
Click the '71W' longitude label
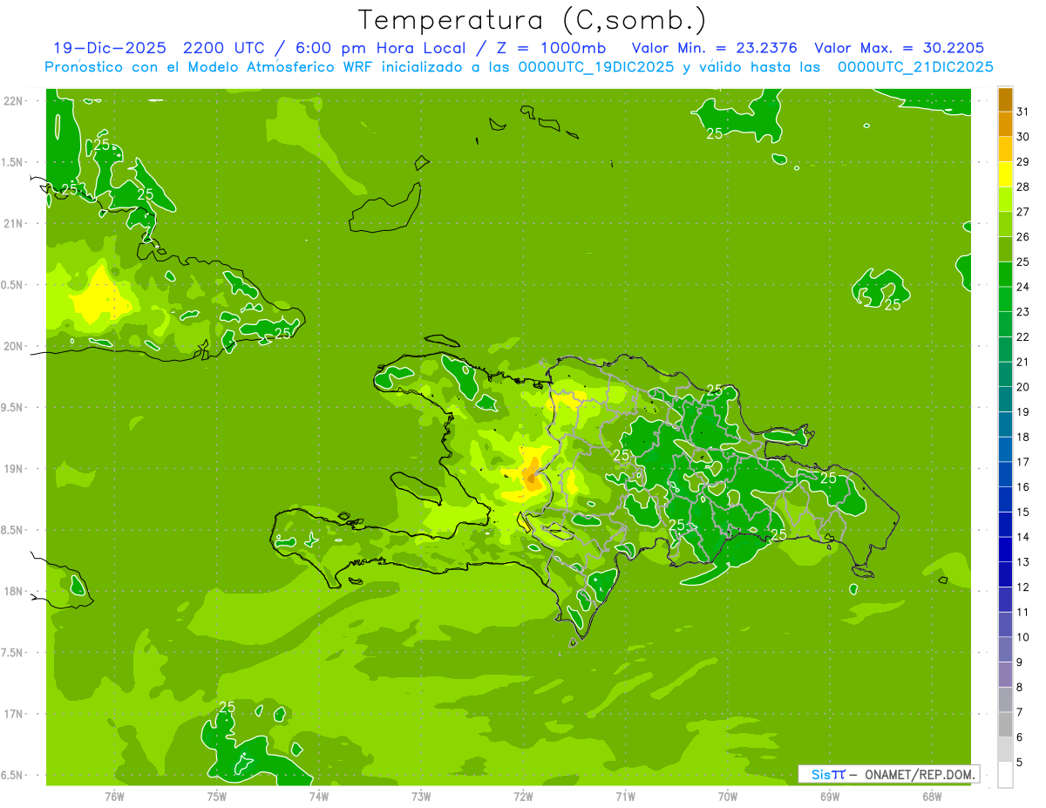[x=625, y=796]
